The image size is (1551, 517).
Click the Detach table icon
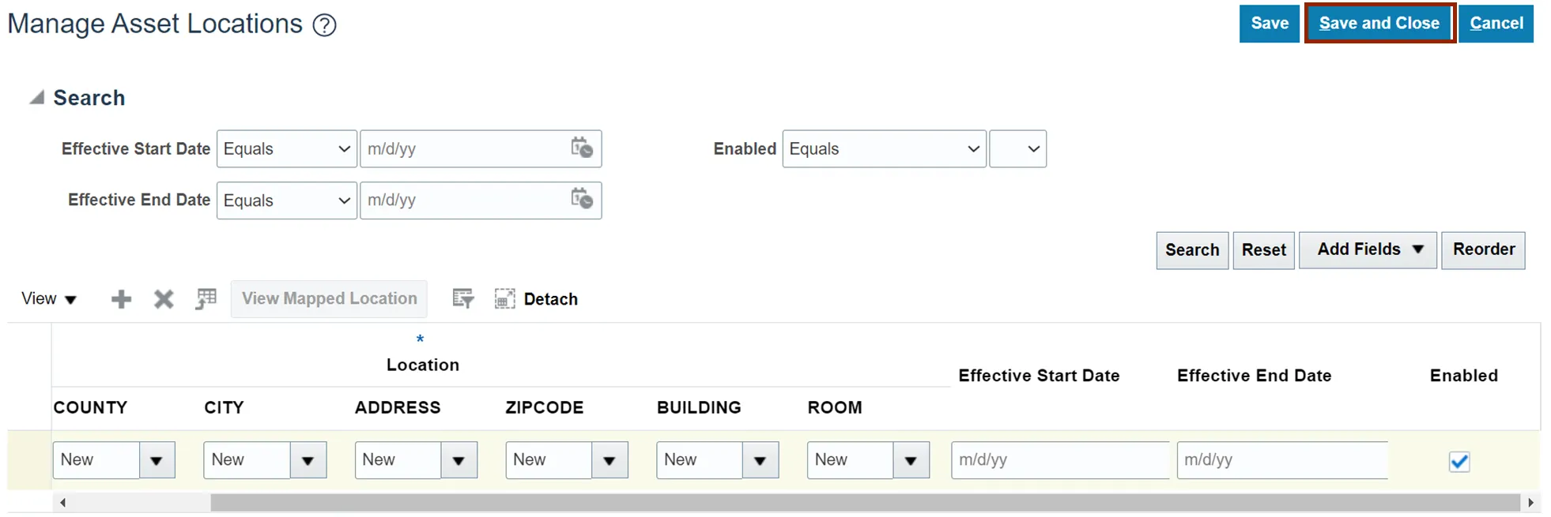point(504,298)
